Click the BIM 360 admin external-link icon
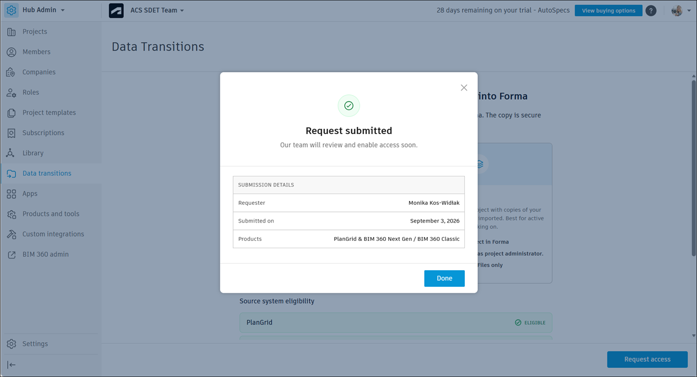Image resolution: width=697 pixels, height=377 pixels. (11, 255)
